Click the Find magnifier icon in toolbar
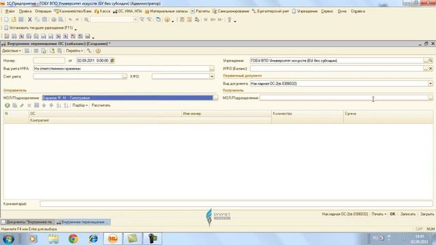436x245 pixels. pos(87,20)
